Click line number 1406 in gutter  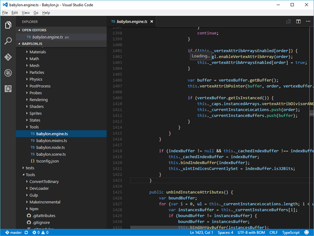click(x=117, y=80)
